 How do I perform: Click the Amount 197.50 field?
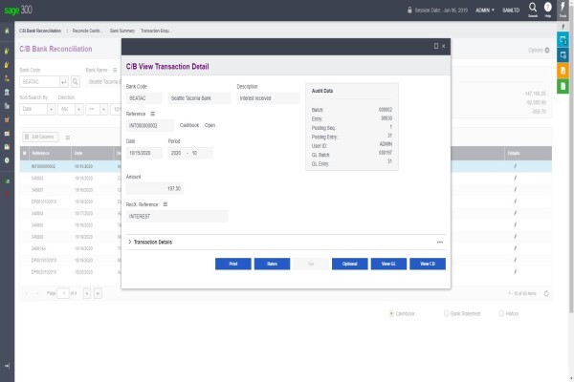click(154, 189)
